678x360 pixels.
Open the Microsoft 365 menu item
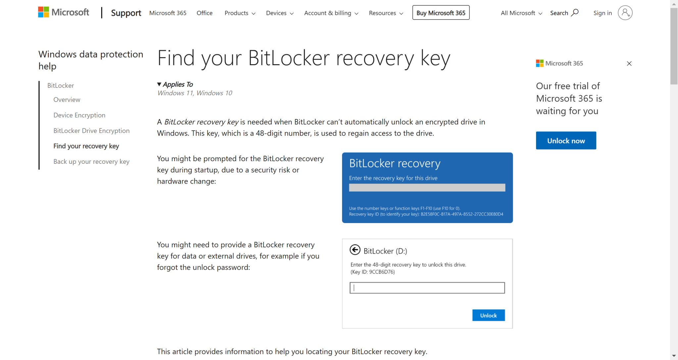(168, 13)
